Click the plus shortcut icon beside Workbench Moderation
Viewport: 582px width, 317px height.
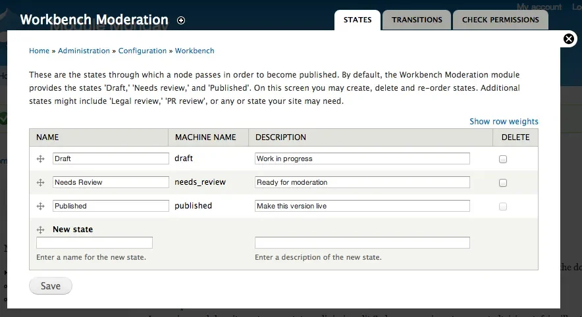coord(181,20)
